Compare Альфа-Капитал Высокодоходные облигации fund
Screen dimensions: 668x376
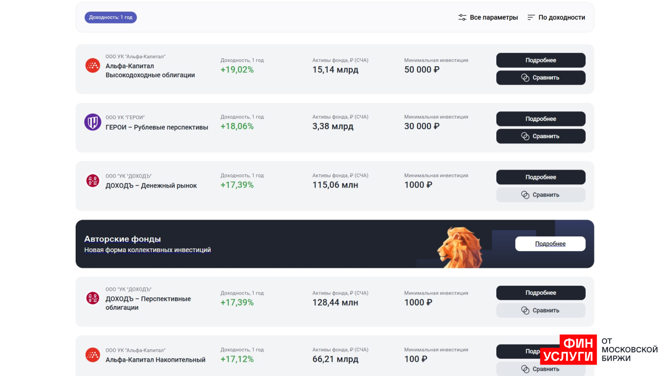[x=541, y=78]
